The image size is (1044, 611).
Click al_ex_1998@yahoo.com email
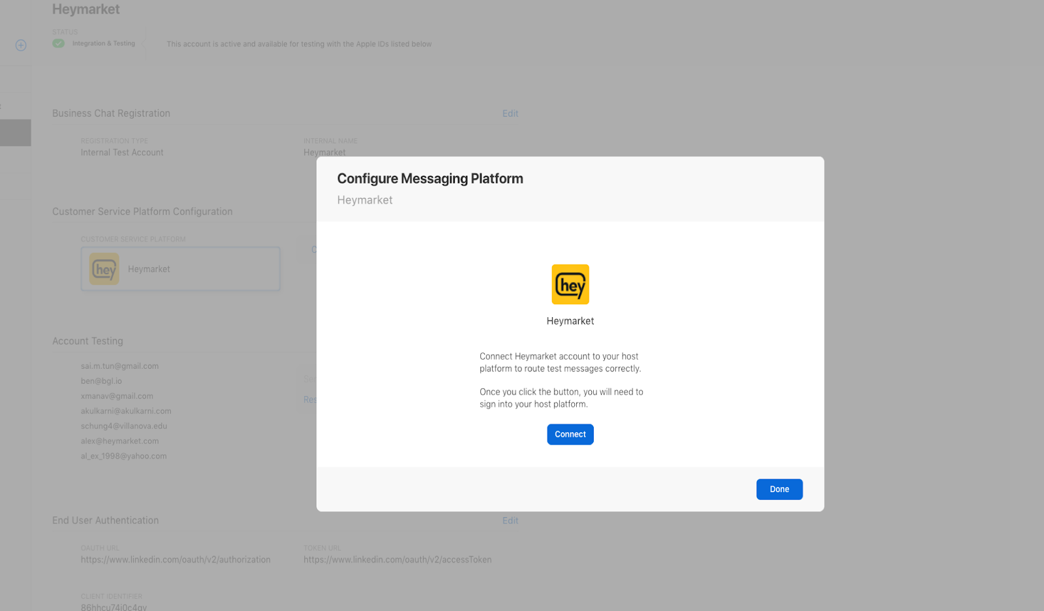(124, 456)
